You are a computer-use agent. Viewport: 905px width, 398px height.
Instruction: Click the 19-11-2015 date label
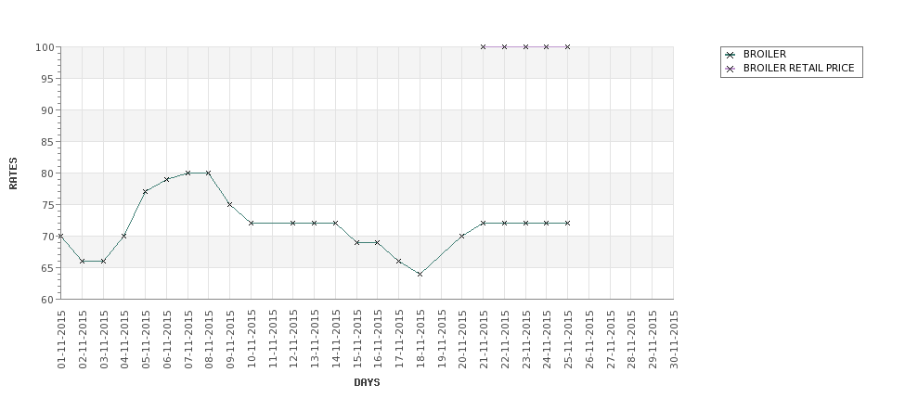[442, 340]
